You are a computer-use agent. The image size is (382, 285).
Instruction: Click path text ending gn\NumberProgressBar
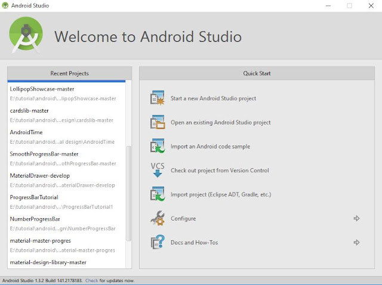coord(63,228)
